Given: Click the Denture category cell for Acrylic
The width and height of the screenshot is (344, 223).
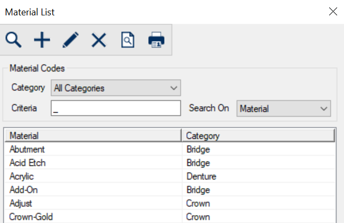Looking at the screenshot, I should coord(201,176).
